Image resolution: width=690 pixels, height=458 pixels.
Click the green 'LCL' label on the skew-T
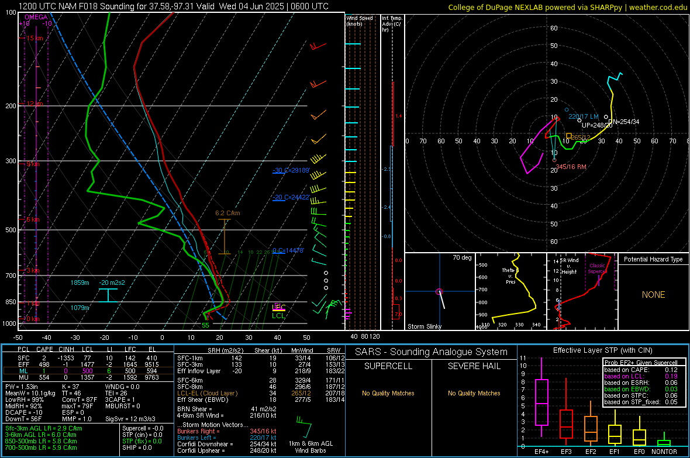pyautogui.click(x=278, y=315)
